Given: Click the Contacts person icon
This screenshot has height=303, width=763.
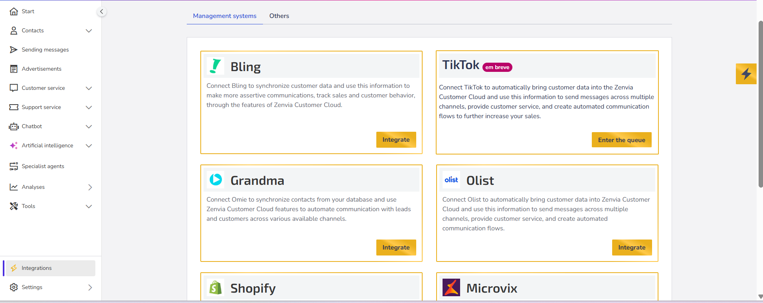Looking at the screenshot, I should 14,30.
